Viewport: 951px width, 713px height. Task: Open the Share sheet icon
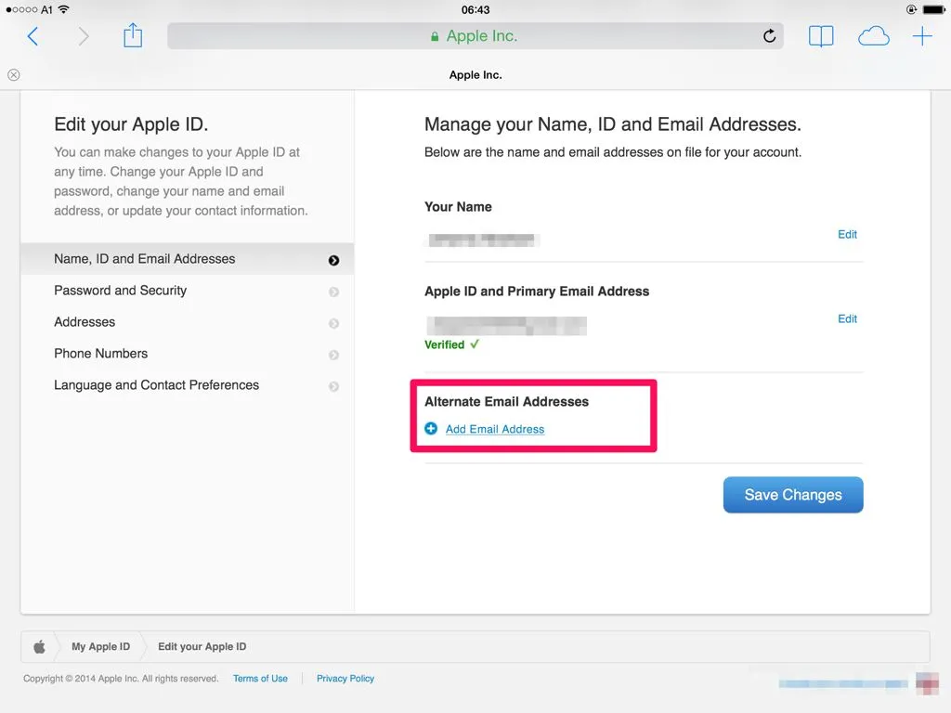(x=133, y=35)
